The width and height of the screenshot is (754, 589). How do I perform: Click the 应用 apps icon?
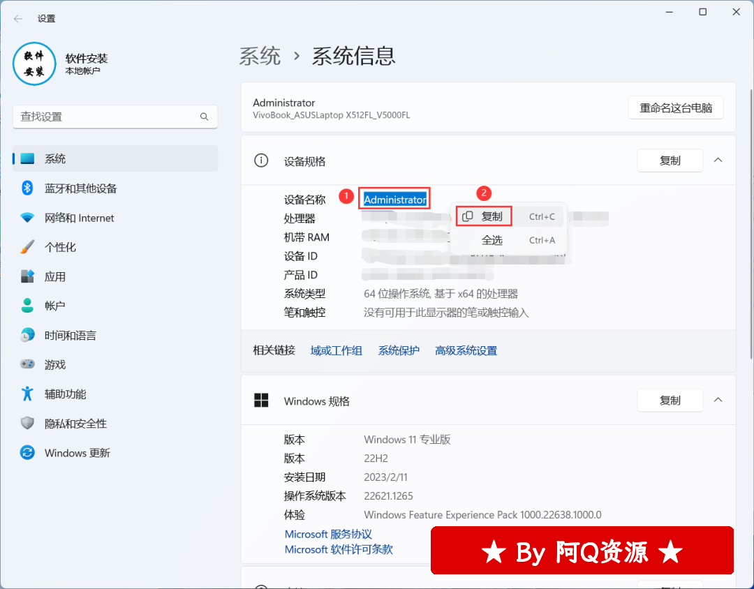(27, 276)
